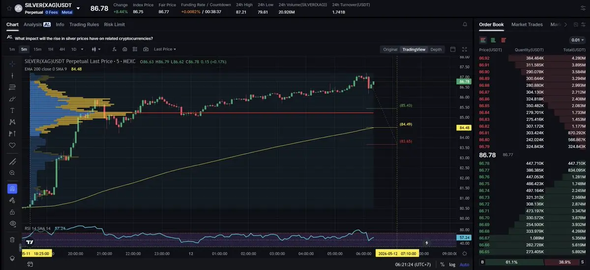The width and height of the screenshot is (590, 270).
Task: Switch to the Chart tab
Action: (x=12, y=24)
